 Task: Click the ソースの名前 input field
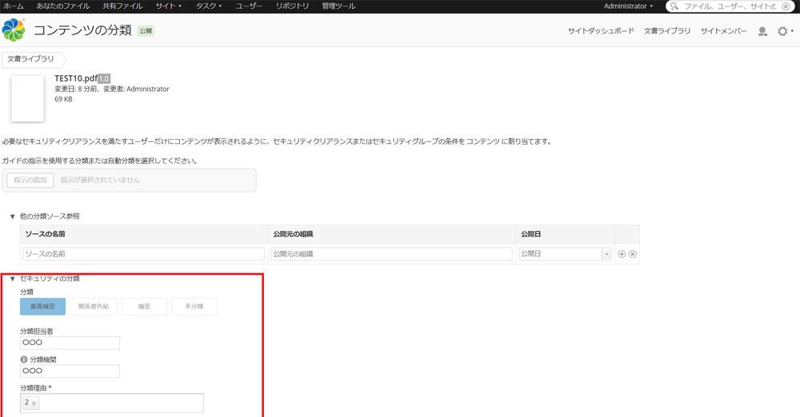(143, 254)
